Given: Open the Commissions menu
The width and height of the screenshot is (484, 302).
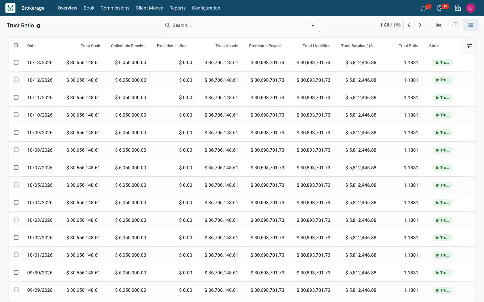Looking at the screenshot, I should tap(115, 8).
